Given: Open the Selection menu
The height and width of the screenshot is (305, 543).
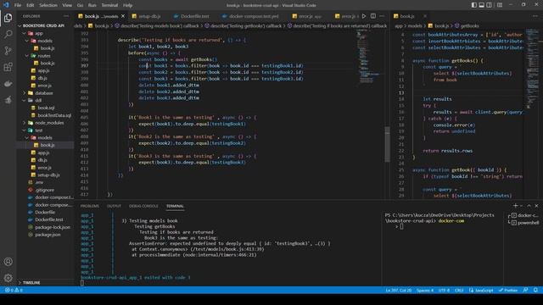Looking at the screenshot, I should [x=48, y=5].
